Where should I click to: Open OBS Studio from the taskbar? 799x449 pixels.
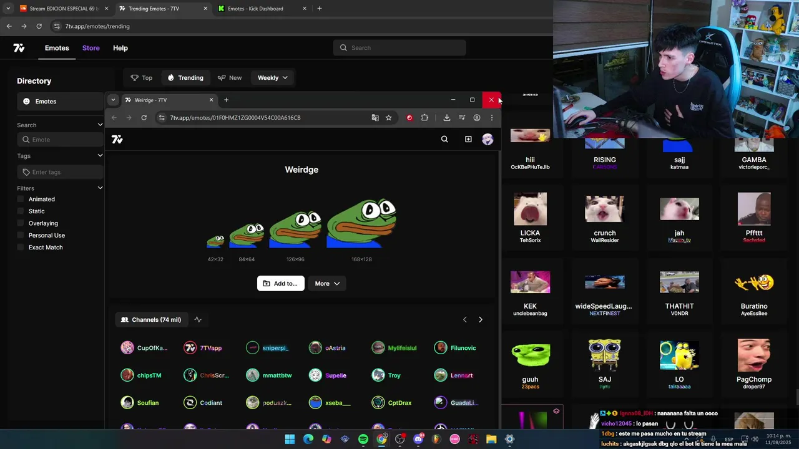click(400, 440)
